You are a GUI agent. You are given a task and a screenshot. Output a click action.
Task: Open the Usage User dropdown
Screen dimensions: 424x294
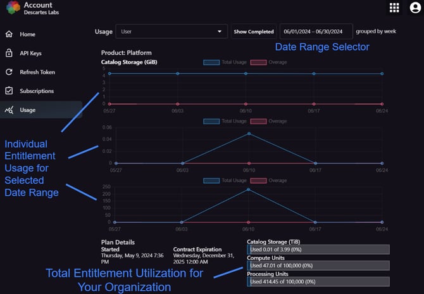tap(171, 32)
